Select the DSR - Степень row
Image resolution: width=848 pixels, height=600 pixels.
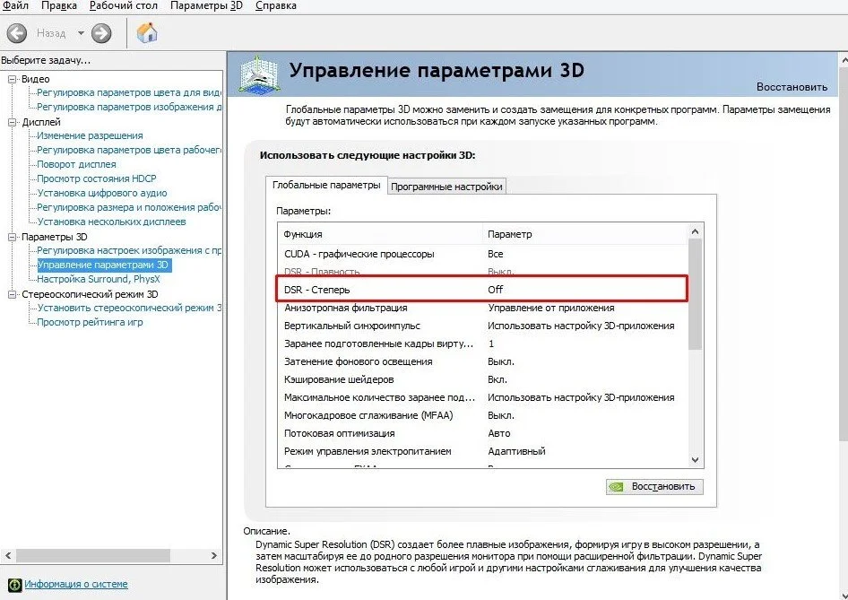(482, 290)
